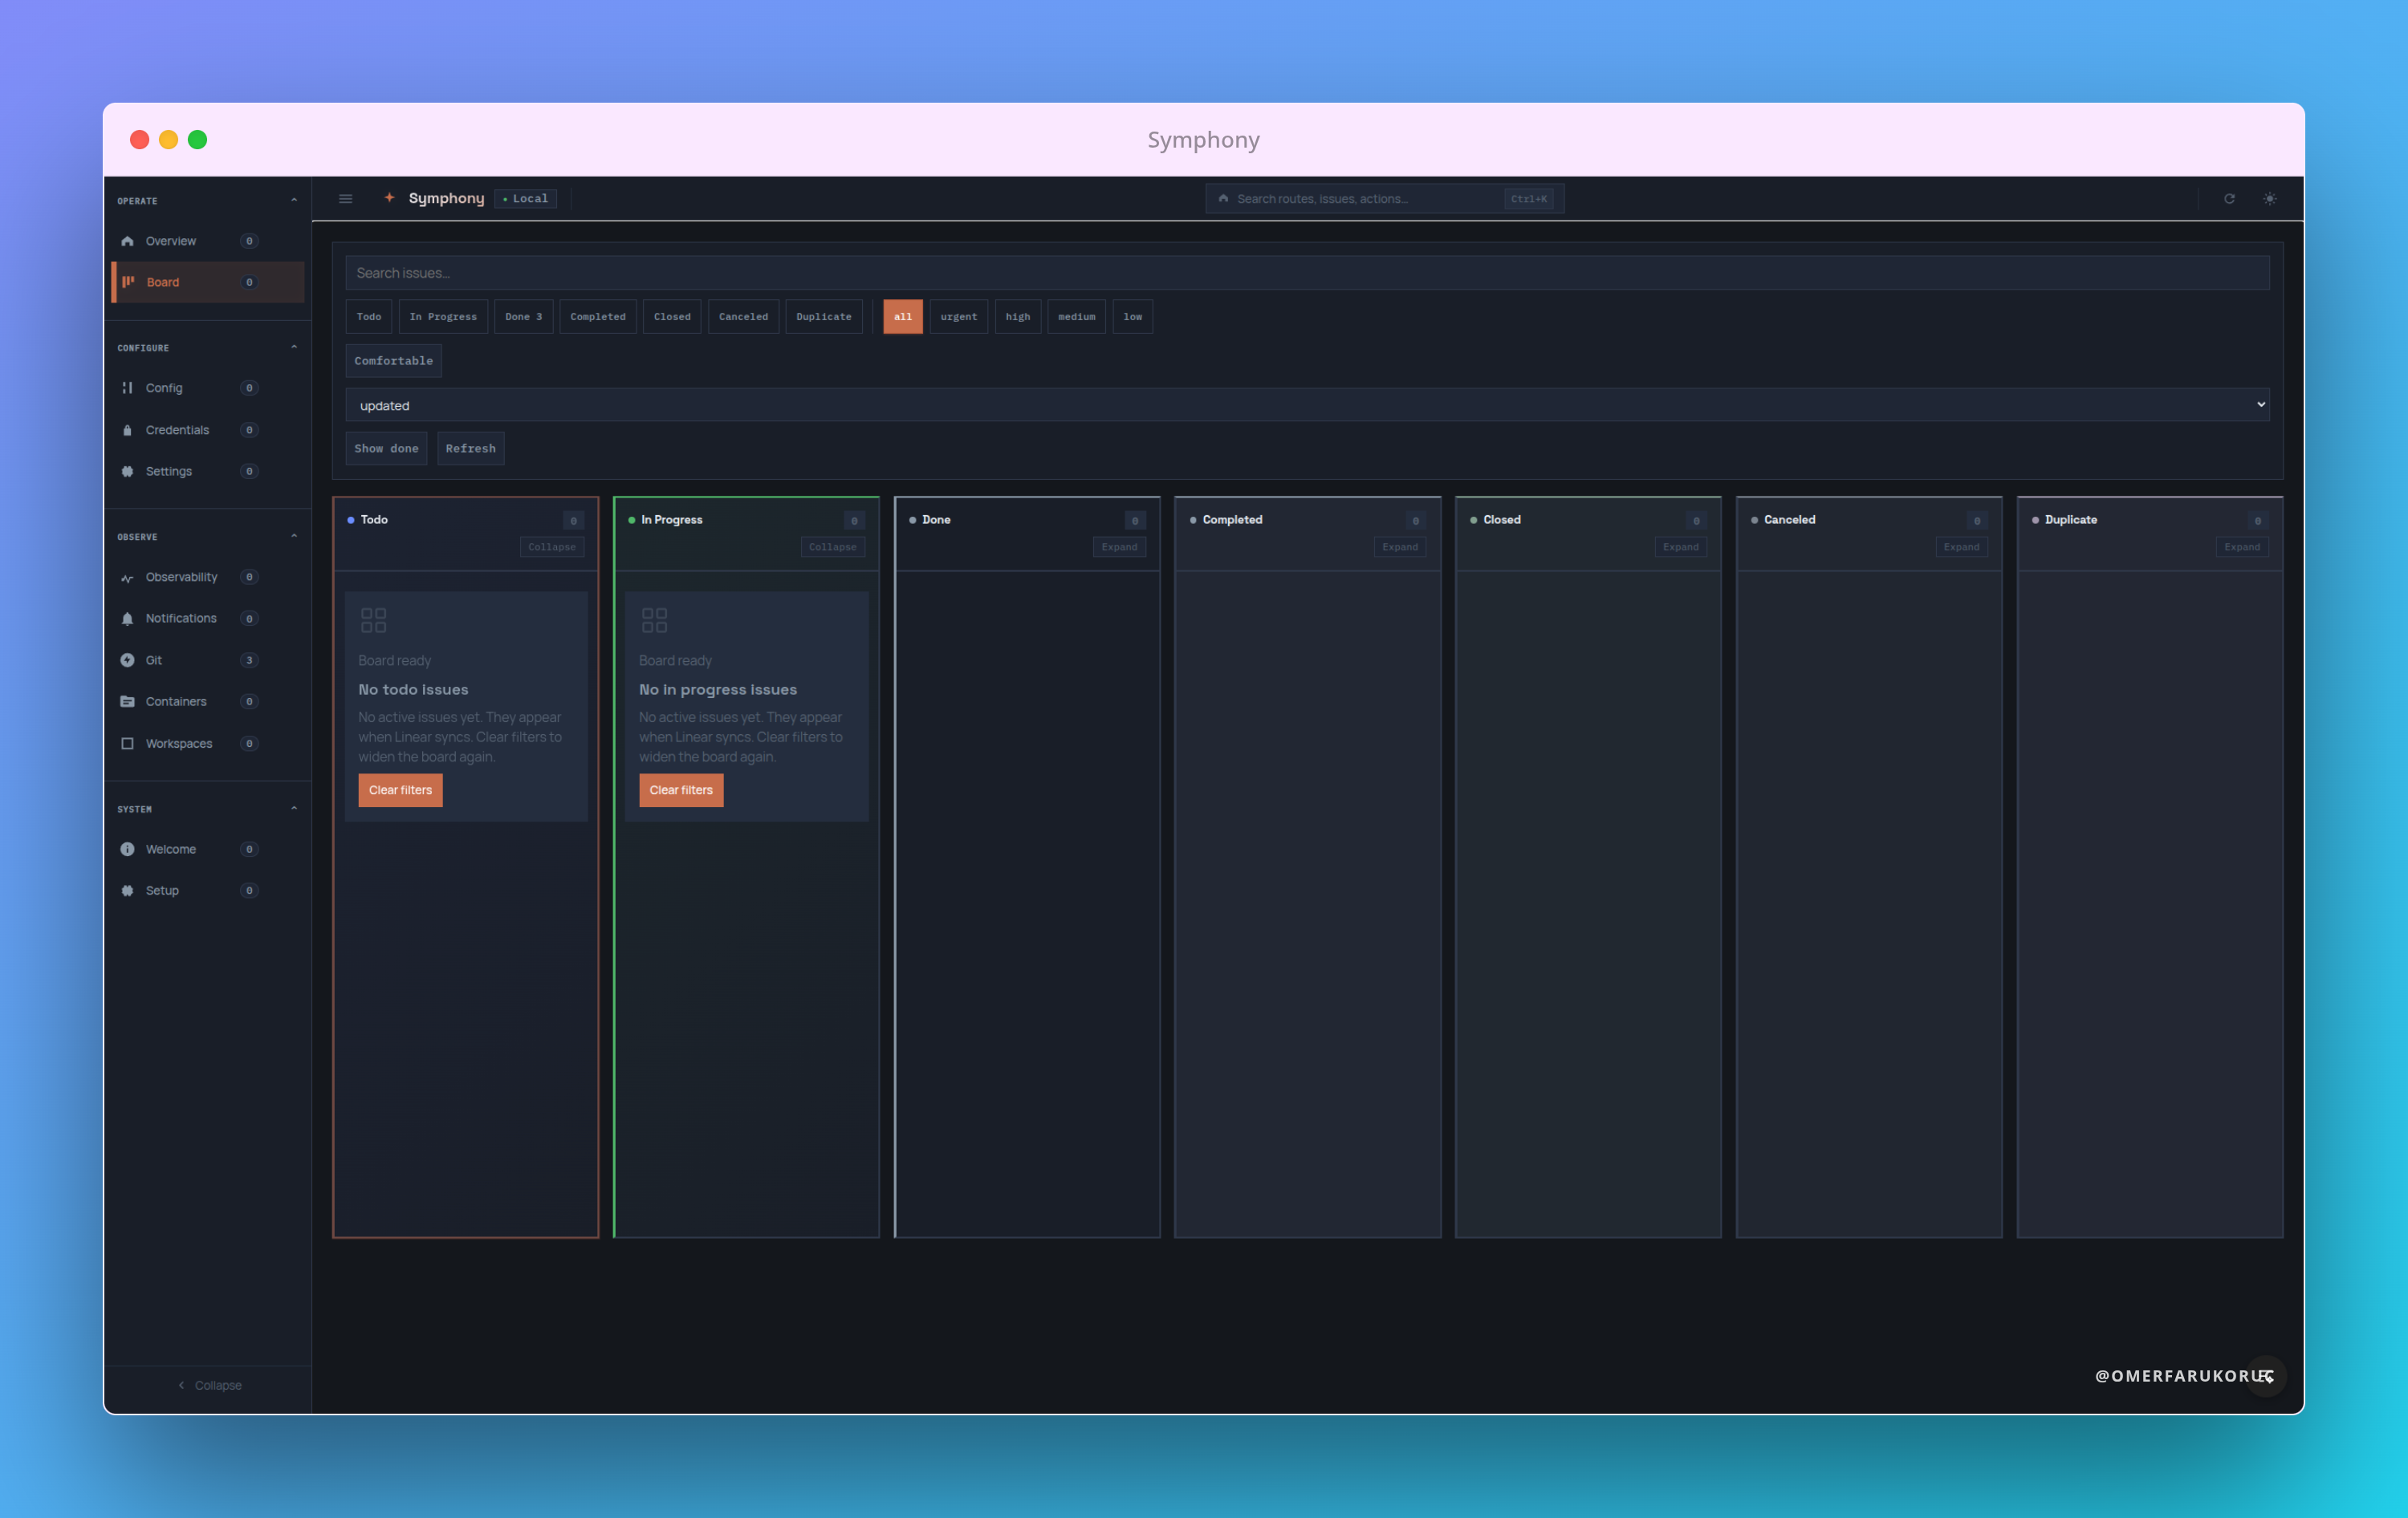Expand the Closed column
2408x1518 pixels.
pyautogui.click(x=1681, y=546)
